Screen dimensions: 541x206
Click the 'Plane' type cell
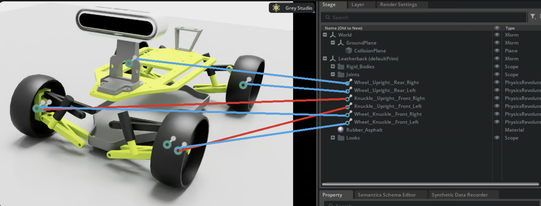click(511, 51)
